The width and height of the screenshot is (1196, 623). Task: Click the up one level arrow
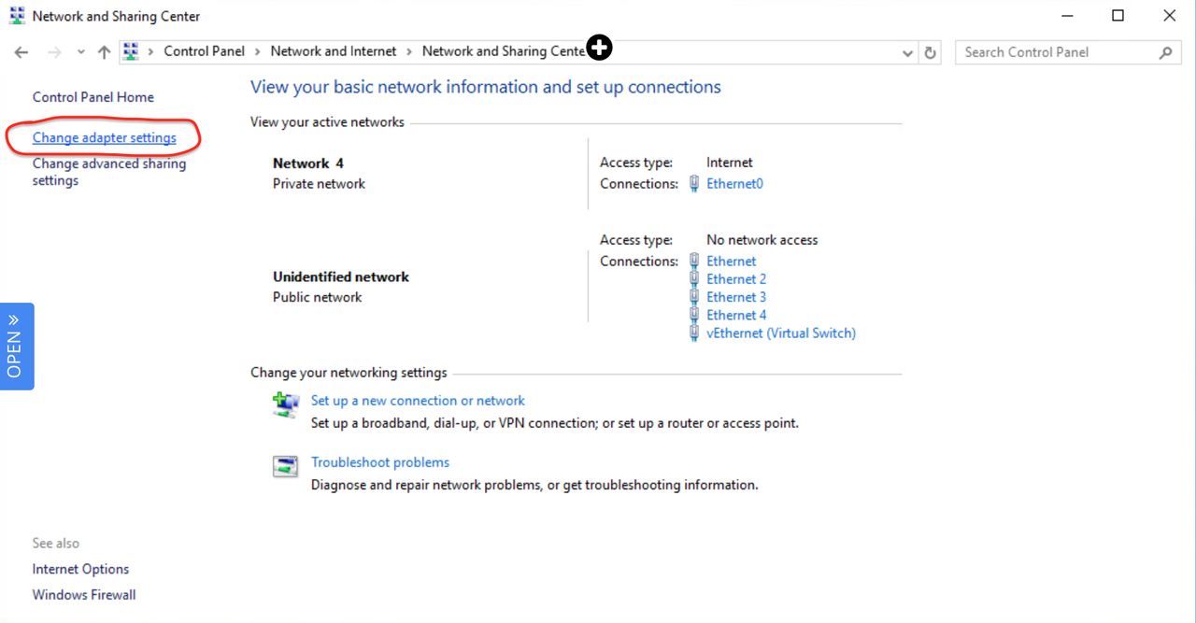click(x=103, y=51)
